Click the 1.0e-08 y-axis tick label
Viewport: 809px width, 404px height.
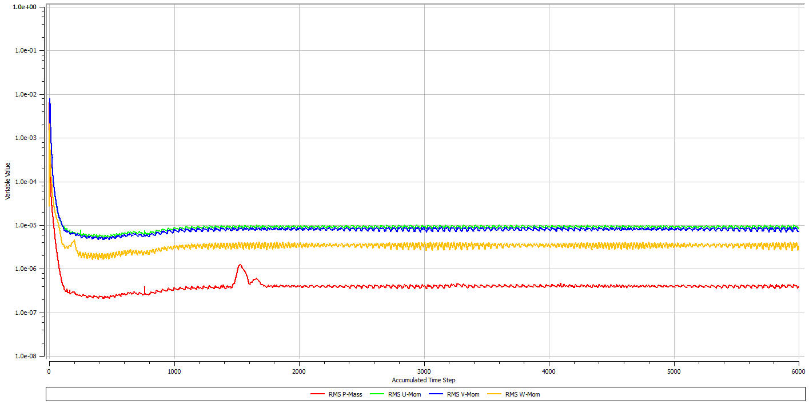tap(25, 356)
